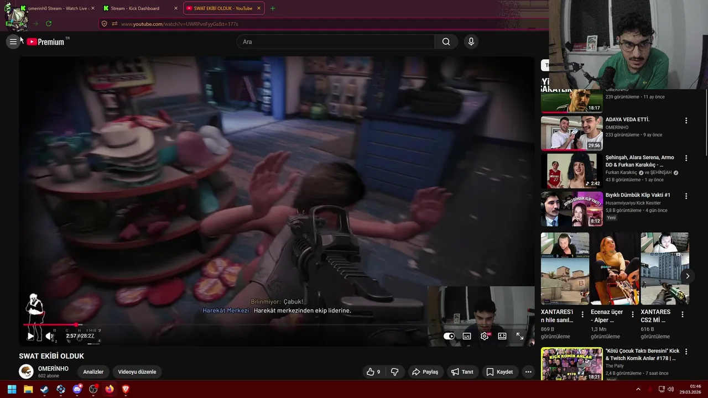Image resolution: width=708 pixels, height=398 pixels.
Task: Select the SWAT EKİBİ OLDUK YouTube tab
Action: (x=223, y=8)
